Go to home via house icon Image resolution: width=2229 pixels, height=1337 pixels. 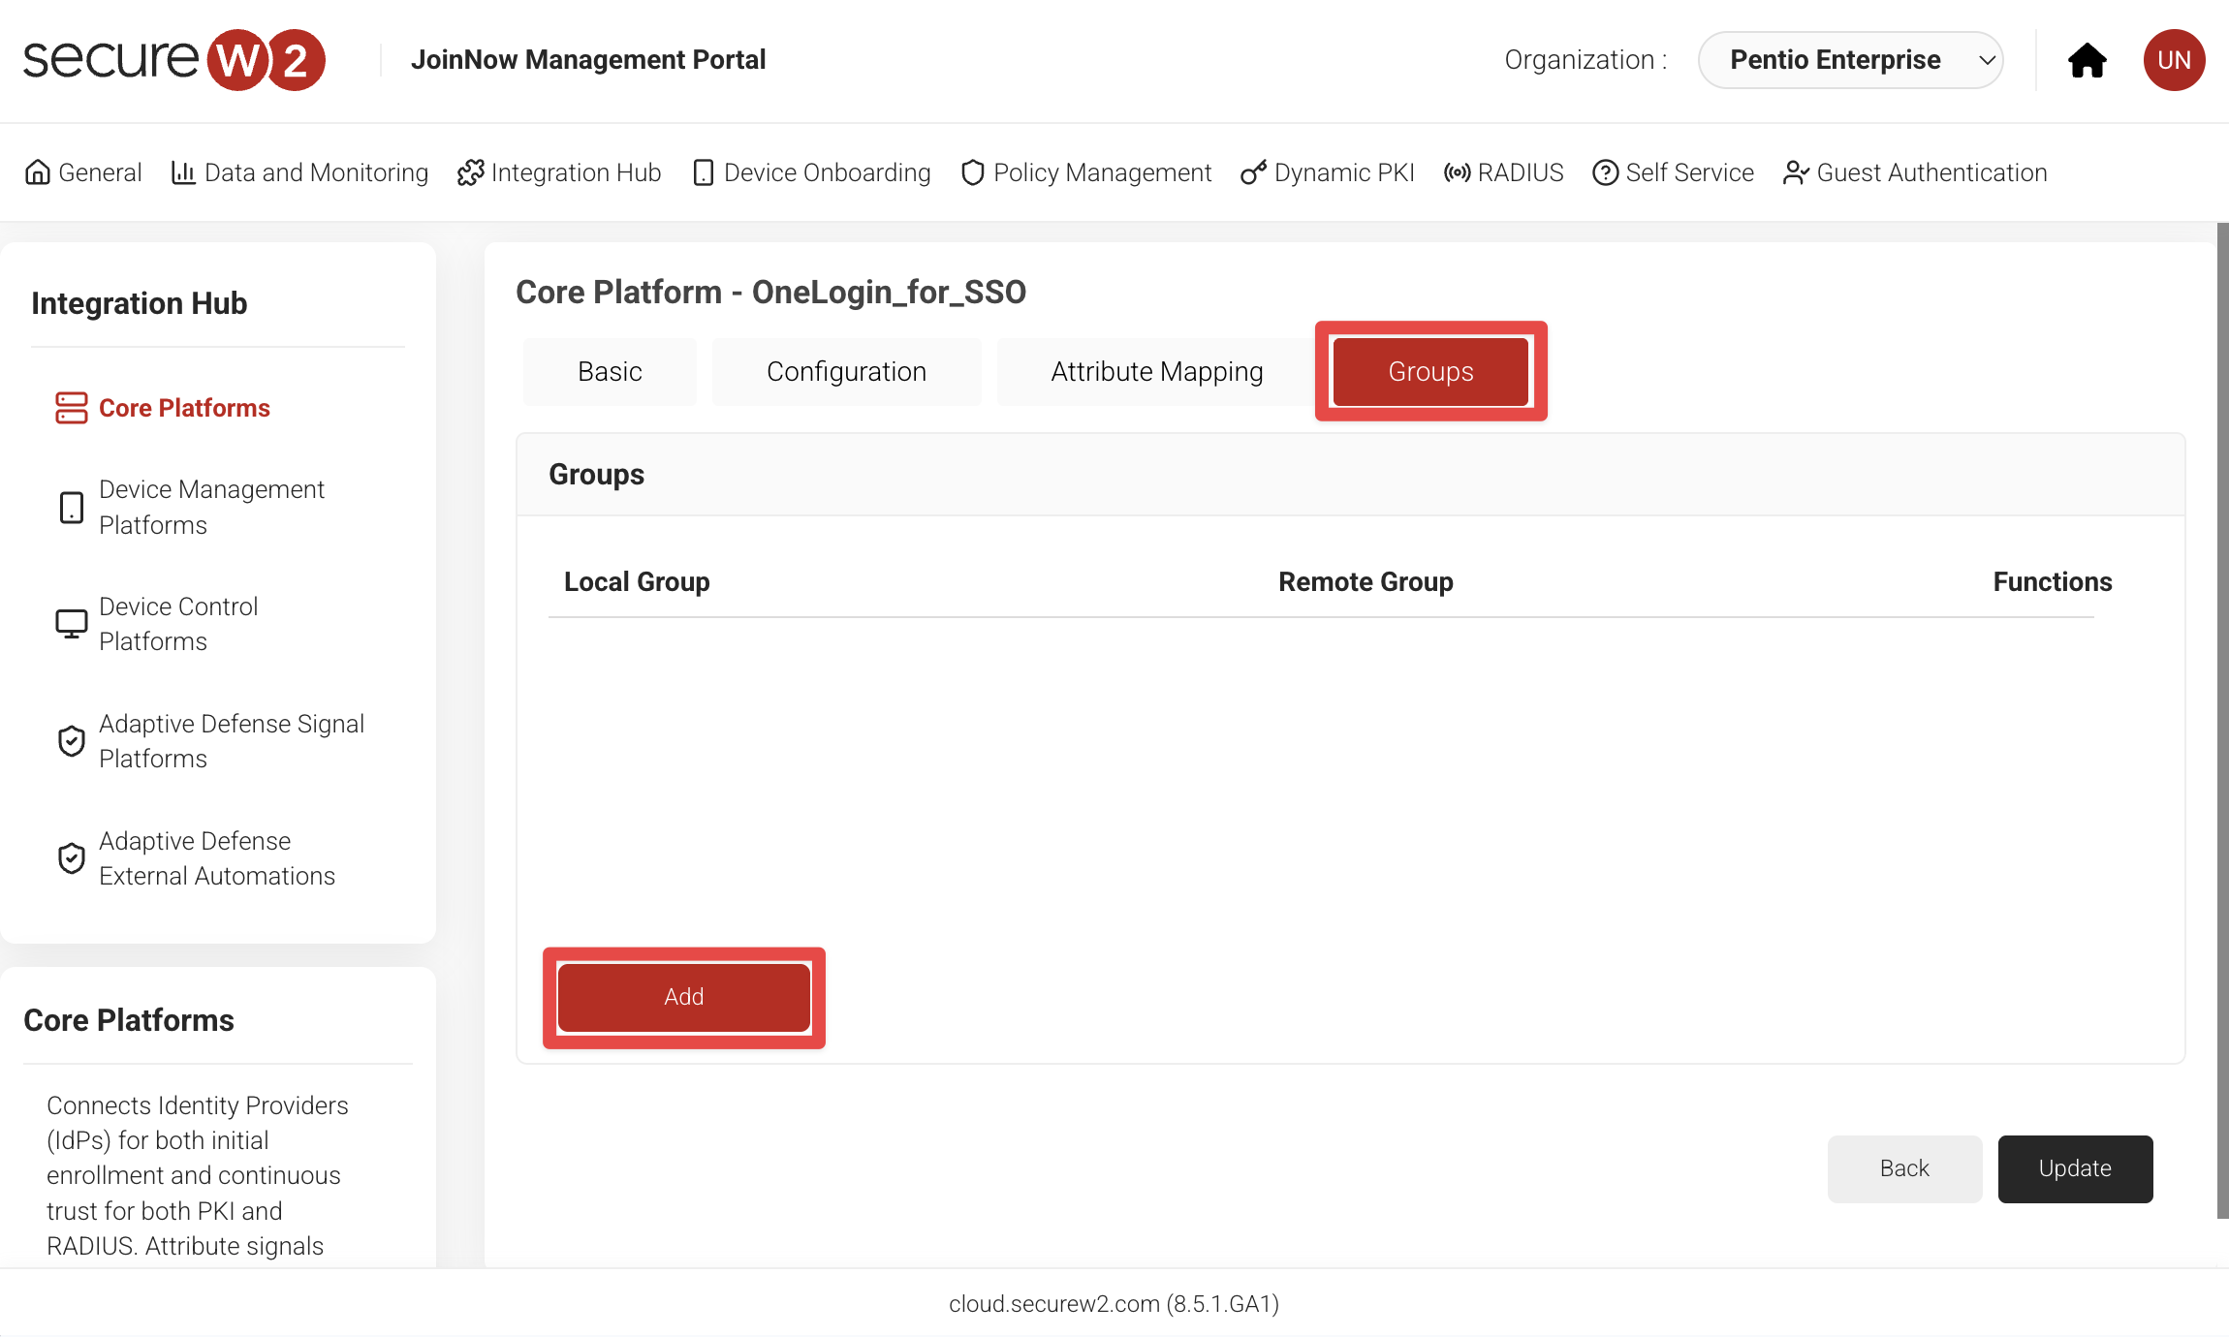point(2088,60)
